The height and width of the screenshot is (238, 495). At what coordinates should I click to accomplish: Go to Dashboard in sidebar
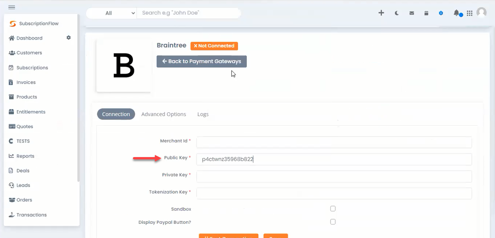click(x=29, y=38)
